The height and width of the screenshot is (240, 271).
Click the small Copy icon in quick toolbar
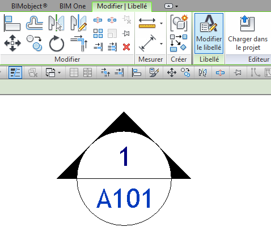coord(185,72)
